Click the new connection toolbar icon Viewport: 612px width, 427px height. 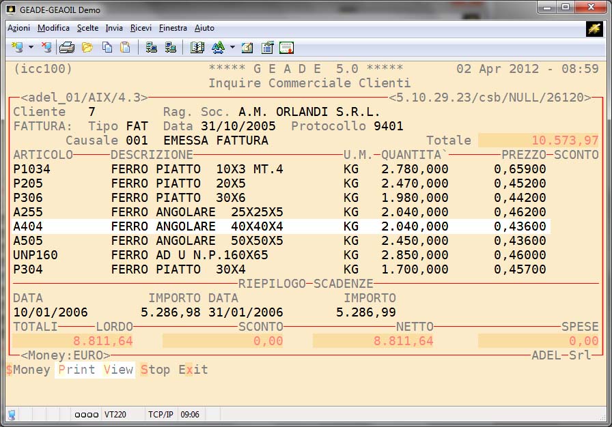16,48
